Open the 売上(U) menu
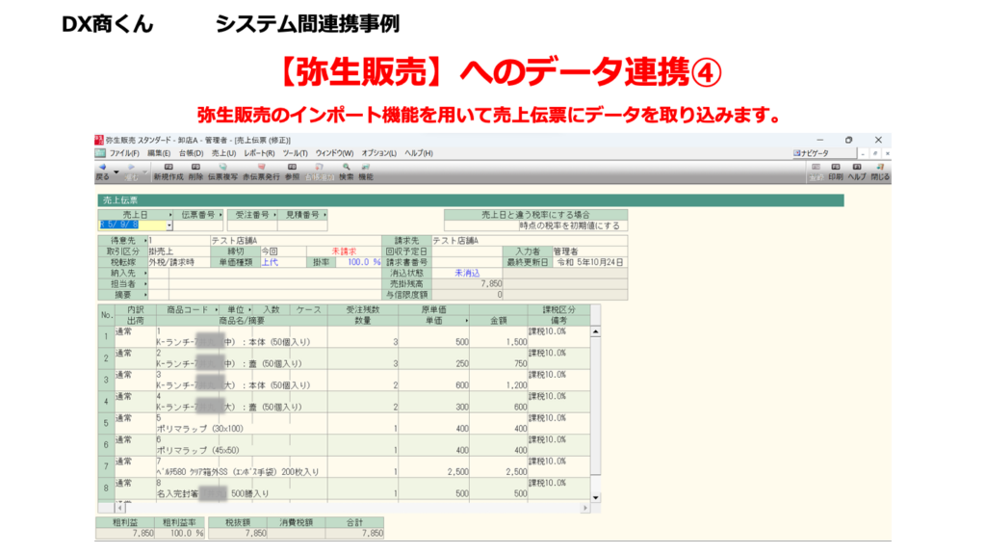Screen dimensions: 986x555 pos(223,153)
